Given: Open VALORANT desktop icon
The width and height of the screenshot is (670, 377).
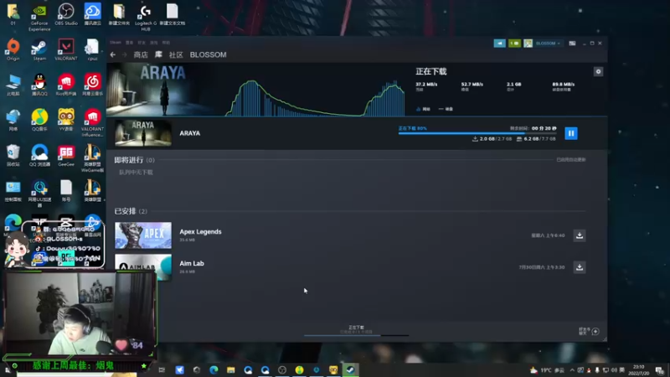Looking at the screenshot, I should pyautogui.click(x=66, y=49).
